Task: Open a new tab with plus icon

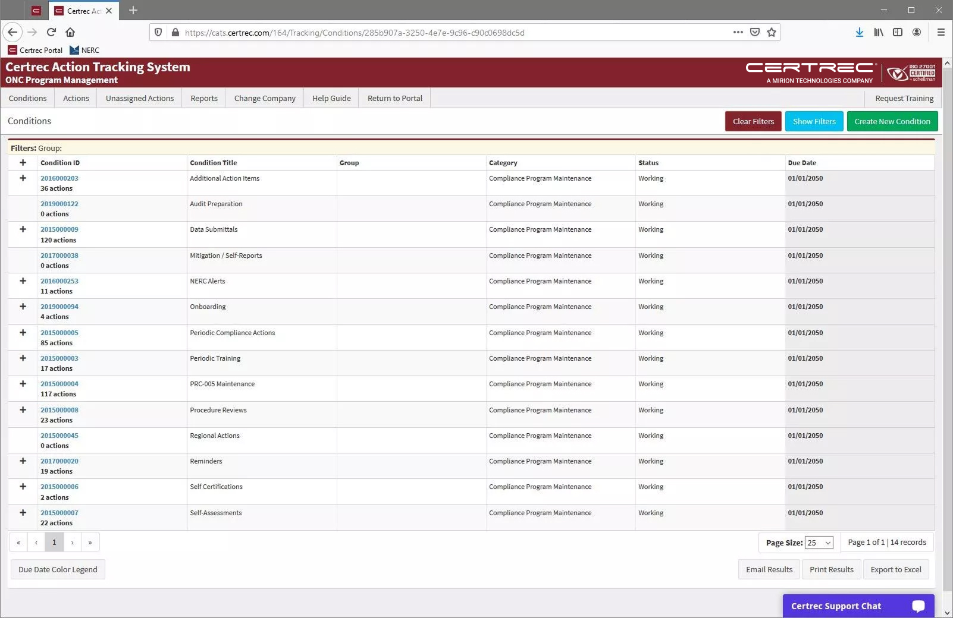Action: pyautogui.click(x=133, y=10)
